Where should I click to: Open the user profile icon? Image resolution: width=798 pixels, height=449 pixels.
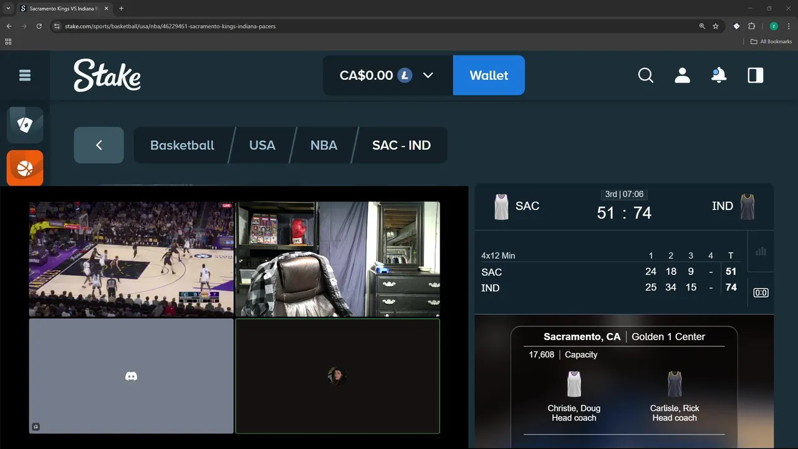[683, 75]
